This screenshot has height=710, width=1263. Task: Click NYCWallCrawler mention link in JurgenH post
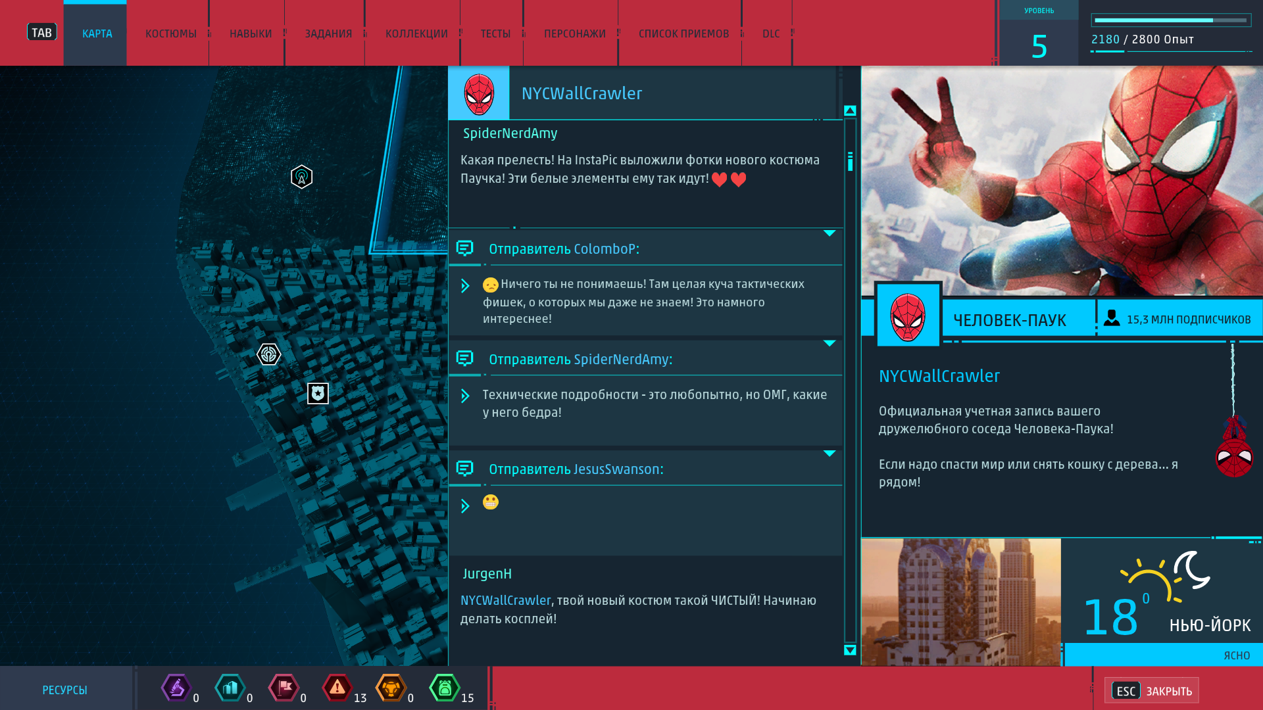pyautogui.click(x=505, y=600)
